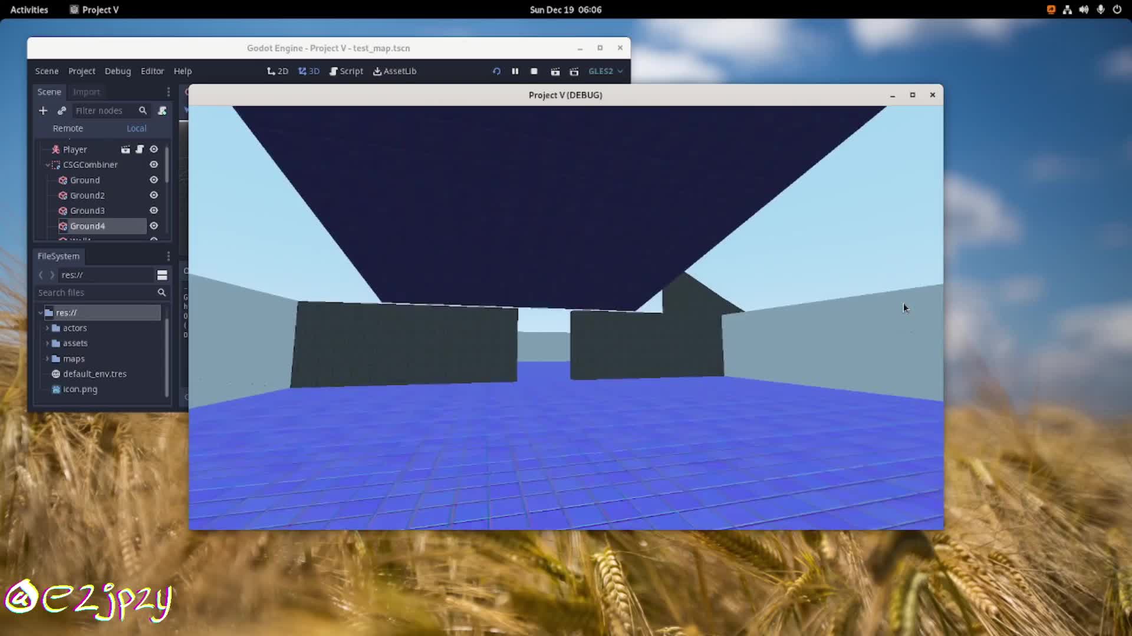This screenshot has width=1132, height=636.
Task: Instance a child scene using the link icon
Action: (61, 110)
